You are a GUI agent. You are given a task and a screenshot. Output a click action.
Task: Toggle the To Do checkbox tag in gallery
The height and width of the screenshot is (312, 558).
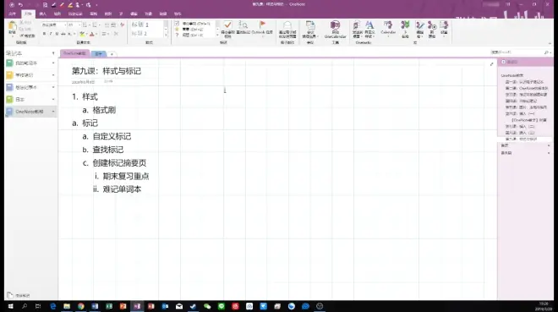pyautogui.click(x=177, y=24)
